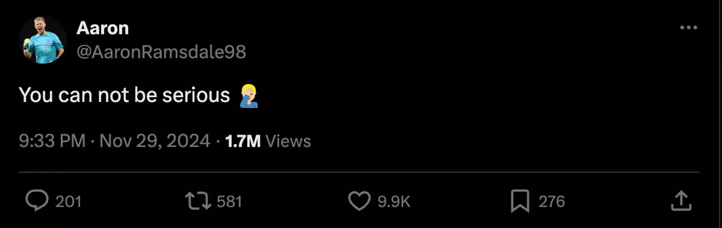Bookmark this post using the bookmark icon
The height and width of the screenshot is (228, 722).
pyautogui.click(x=520, y=201)
